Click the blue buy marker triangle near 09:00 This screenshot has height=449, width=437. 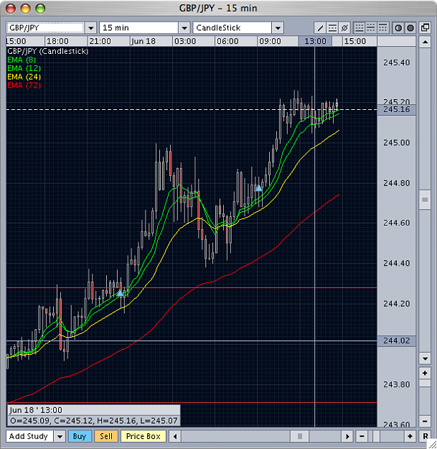tap(258, 188)
